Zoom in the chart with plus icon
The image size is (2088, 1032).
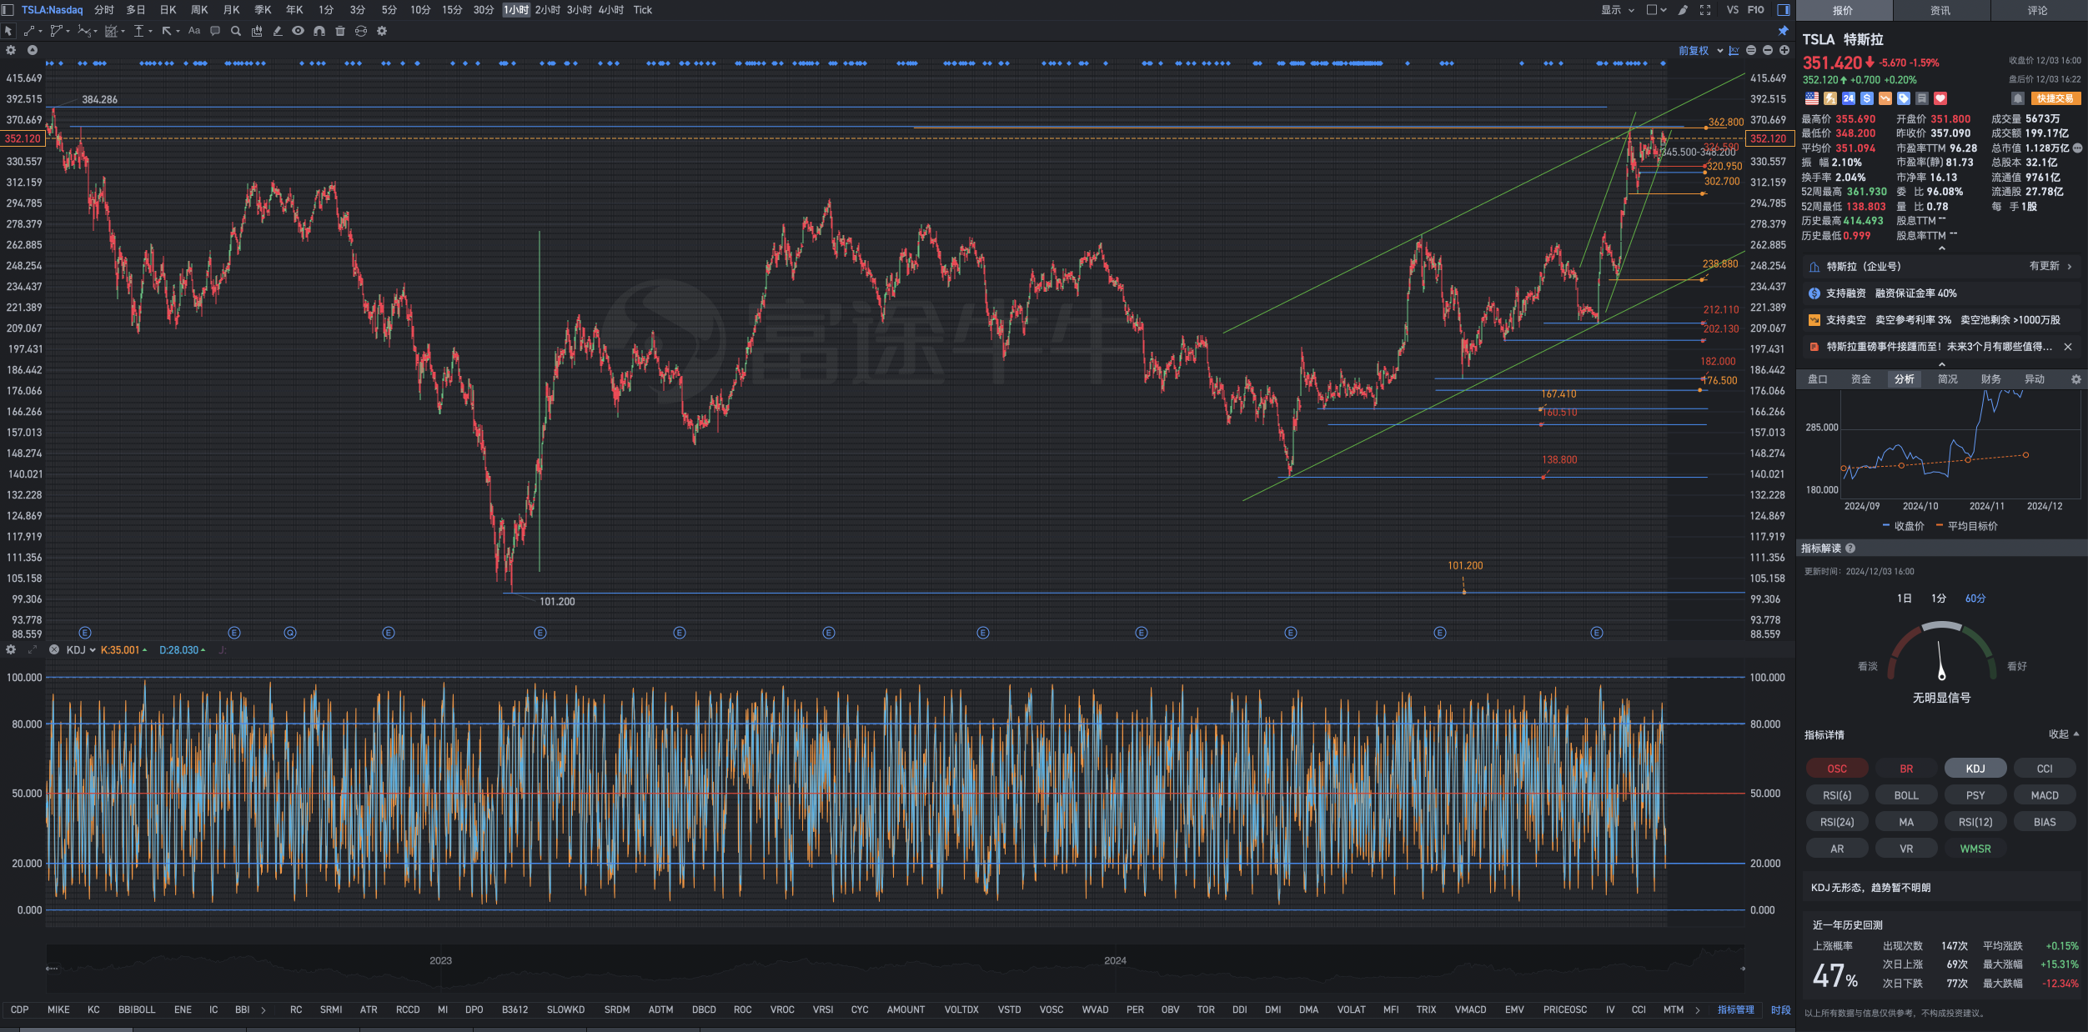[1784, 50]
